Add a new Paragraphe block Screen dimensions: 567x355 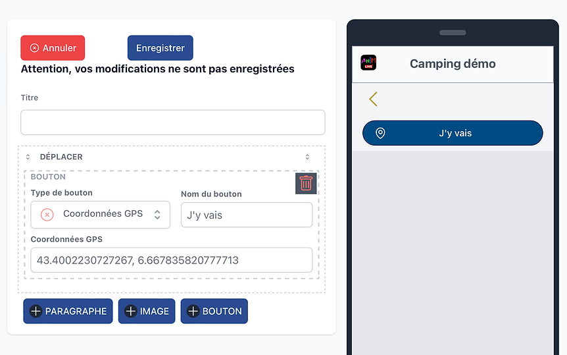point(68,311)
